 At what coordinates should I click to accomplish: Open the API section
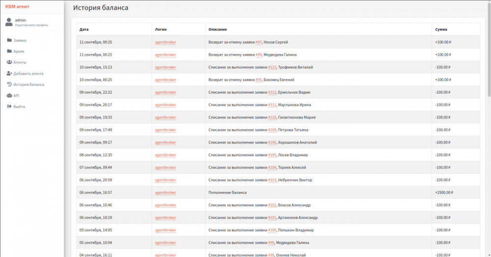point(16,95)
